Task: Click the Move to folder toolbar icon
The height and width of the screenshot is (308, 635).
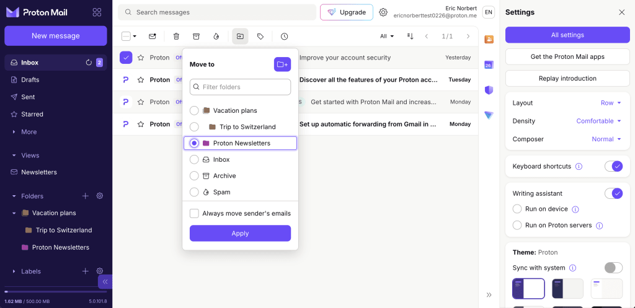Action: [240, 37]
